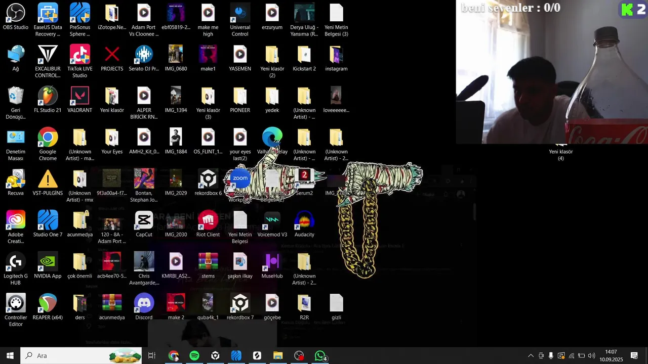Launch rekordbox 6 desktop shortcut
The width and height of the screenshot is (648, 364).
(x=208, y=183)
